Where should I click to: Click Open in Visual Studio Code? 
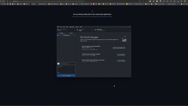click(119, 48)
